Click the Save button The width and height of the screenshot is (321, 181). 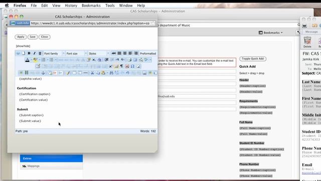coord(33,37)
